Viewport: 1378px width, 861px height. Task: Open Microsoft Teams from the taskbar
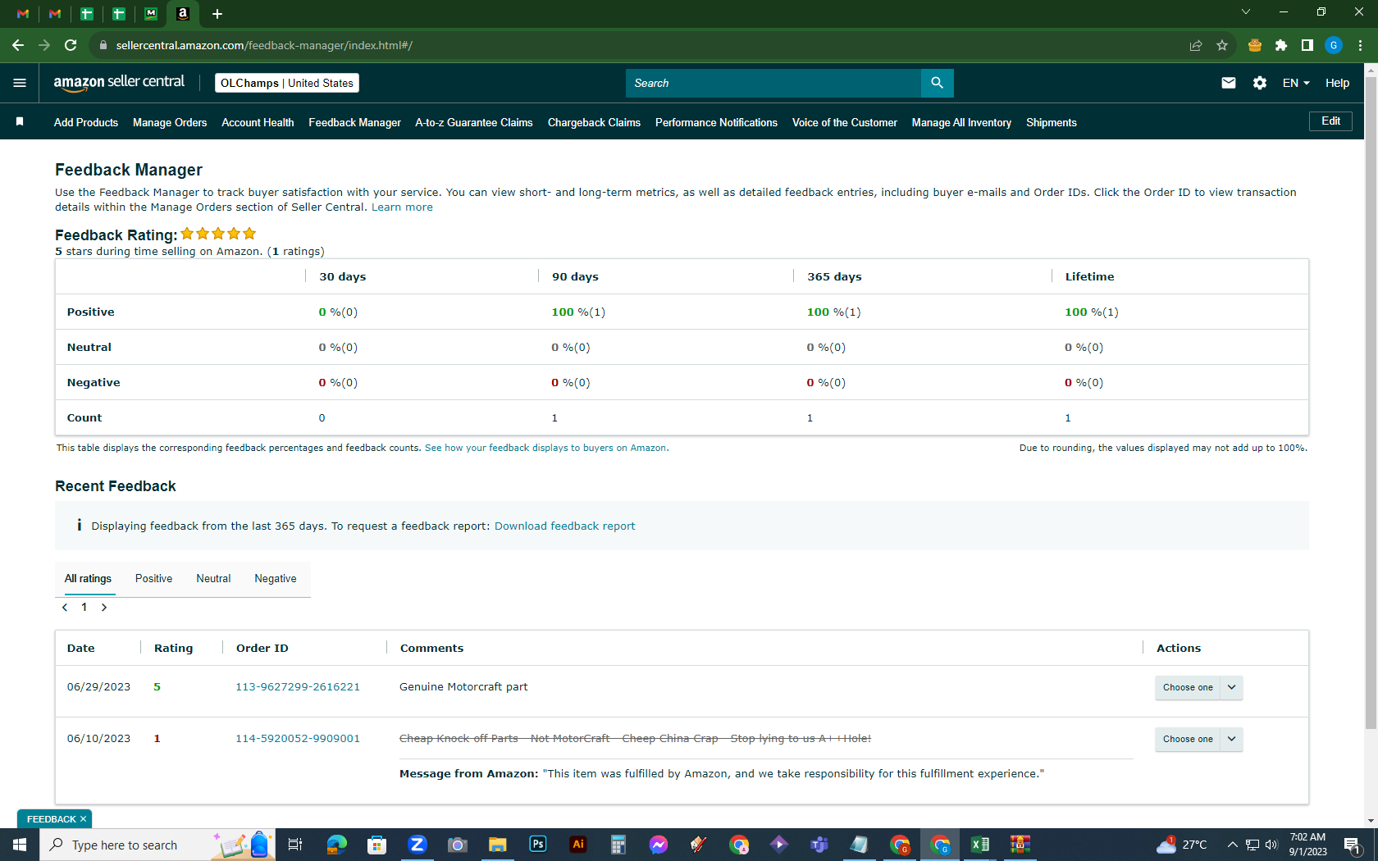819,845
